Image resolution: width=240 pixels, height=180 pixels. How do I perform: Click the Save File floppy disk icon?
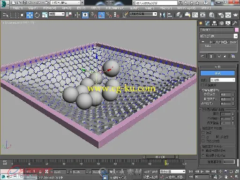pos(25,3)
